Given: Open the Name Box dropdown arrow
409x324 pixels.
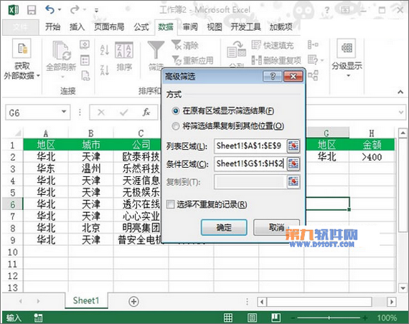Looking at the screenshot, I should tap(64, 112).
